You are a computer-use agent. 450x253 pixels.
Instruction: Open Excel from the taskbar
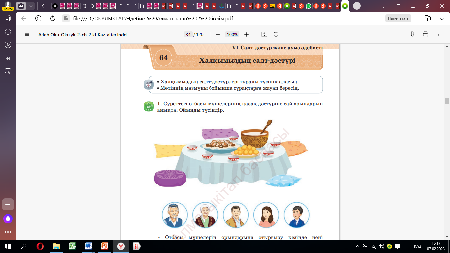[x=72, y=246]
